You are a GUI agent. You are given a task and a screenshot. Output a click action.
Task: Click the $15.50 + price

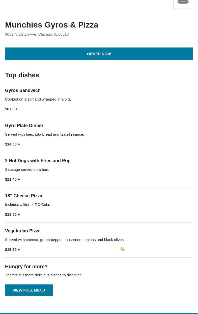click(x=12, y=249)
